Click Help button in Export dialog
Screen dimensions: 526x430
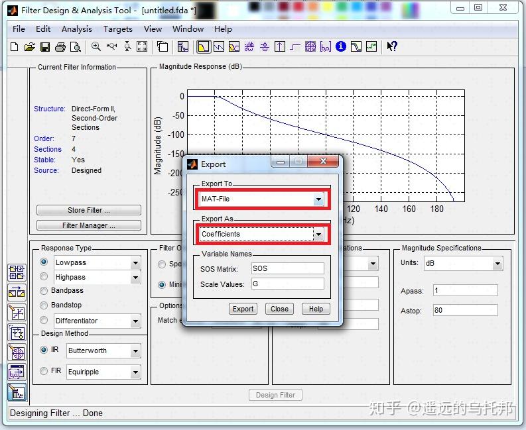[x=316, y=309]
